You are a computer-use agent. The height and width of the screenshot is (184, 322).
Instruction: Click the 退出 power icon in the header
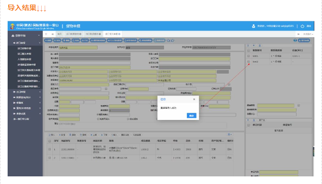303,26
